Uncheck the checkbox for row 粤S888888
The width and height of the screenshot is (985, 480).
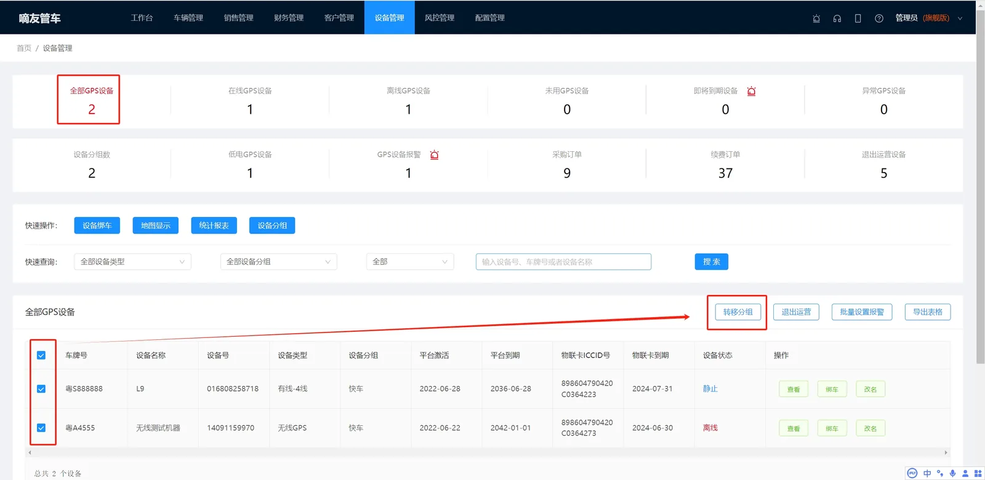point(41,389)
